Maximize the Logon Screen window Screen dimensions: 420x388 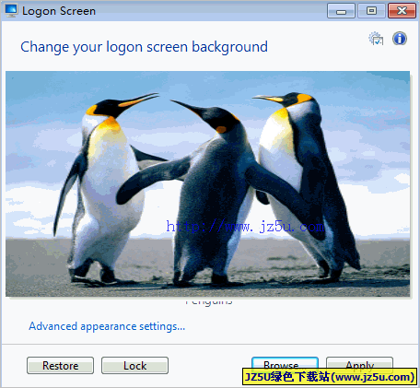coord(371,11)
